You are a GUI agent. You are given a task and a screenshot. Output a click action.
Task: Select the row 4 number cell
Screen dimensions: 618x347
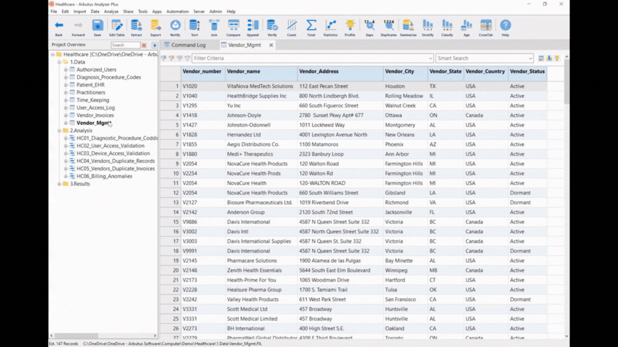click(170, 115)
